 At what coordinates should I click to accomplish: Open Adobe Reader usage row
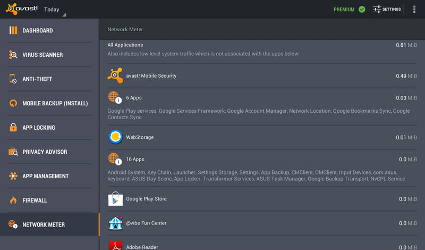262,243
